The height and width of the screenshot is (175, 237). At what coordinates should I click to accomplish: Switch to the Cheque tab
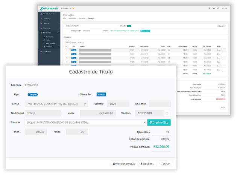(x=74, y=43)
